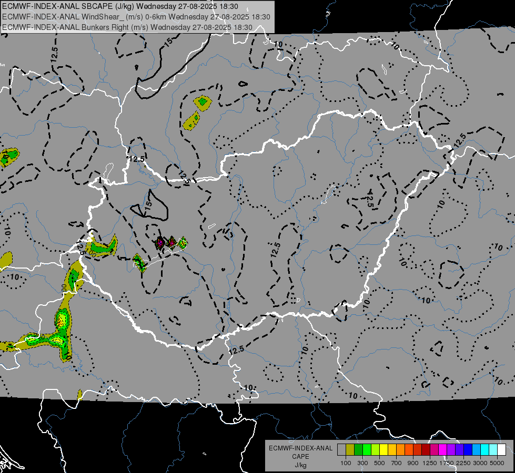Click the legend value 3000
515x473 pixels.
[480, 463]
